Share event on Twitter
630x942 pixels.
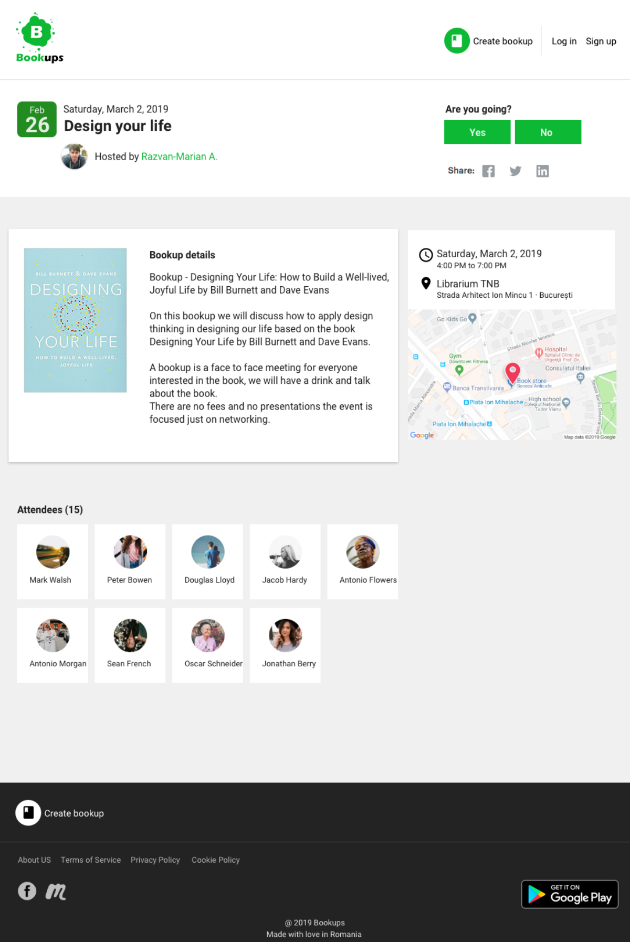pyautogui.click(x=516, y=171)
